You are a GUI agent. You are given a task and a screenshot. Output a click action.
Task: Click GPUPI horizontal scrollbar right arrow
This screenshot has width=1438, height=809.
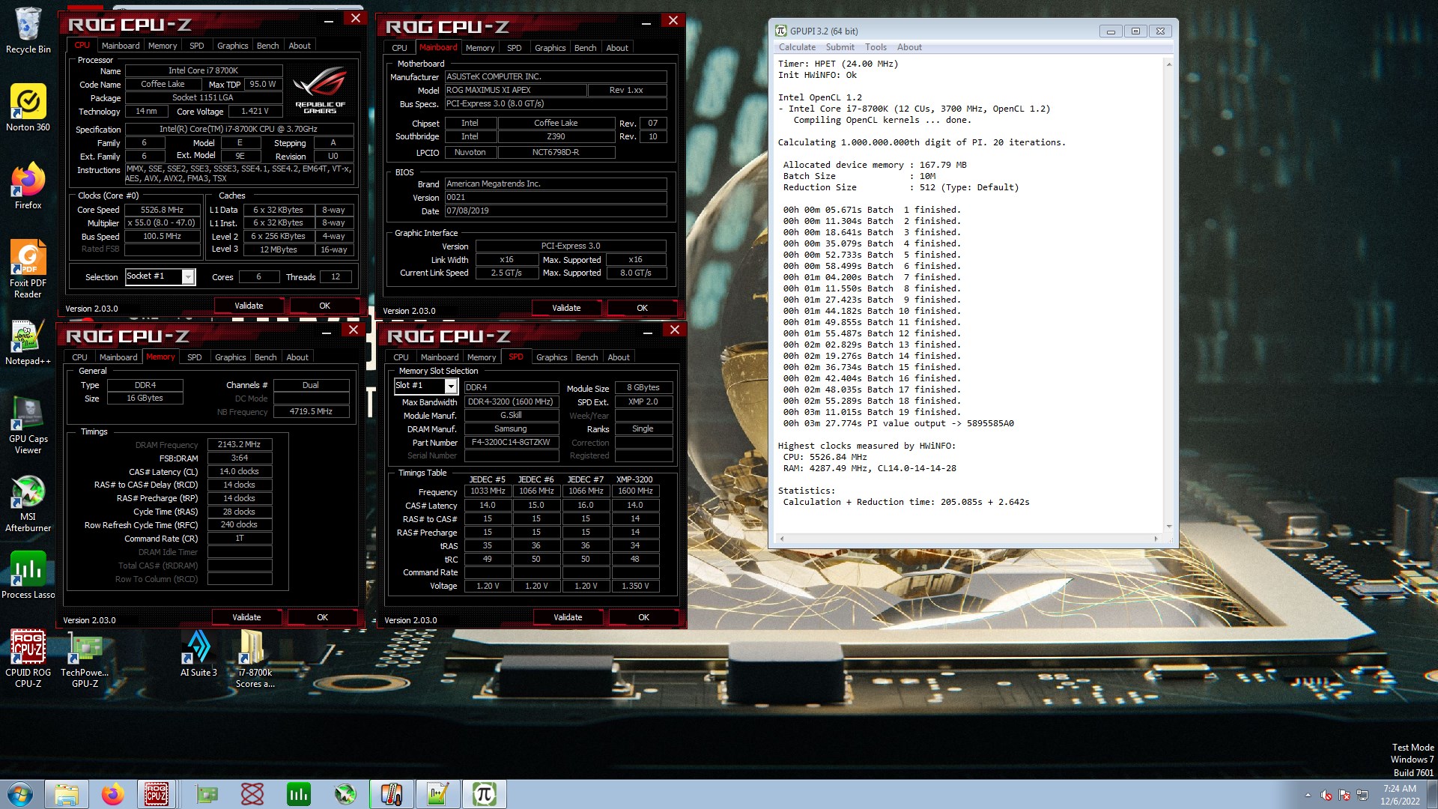pyautogui.click(x=1156, y=539)
